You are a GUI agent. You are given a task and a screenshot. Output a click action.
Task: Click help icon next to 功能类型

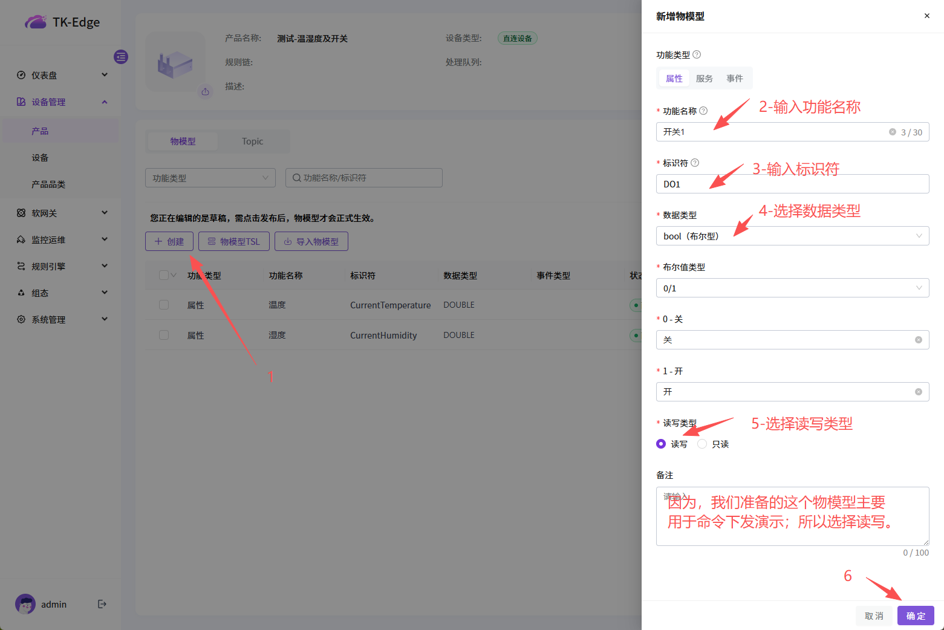click(x=697, y=54)
